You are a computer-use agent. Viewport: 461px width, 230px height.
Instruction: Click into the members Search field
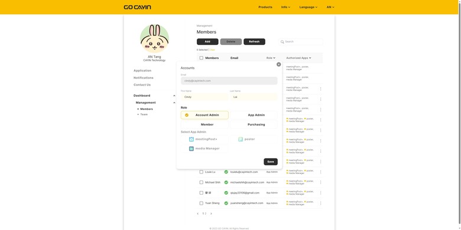click(300, 42)
